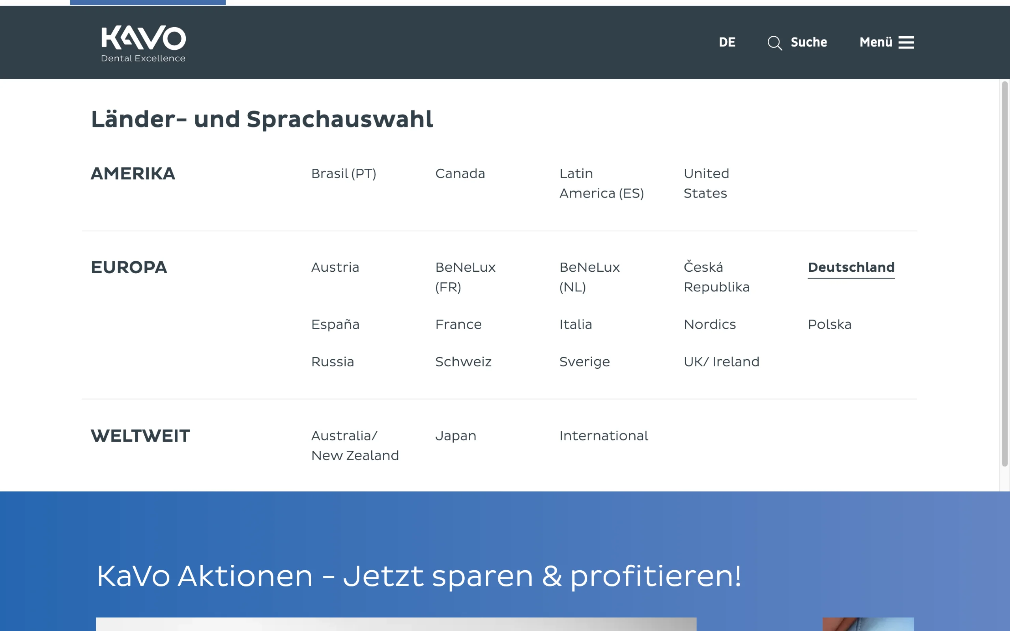Select Sverige
This screenshot has width=1010, height=631.
click(584, 362)
